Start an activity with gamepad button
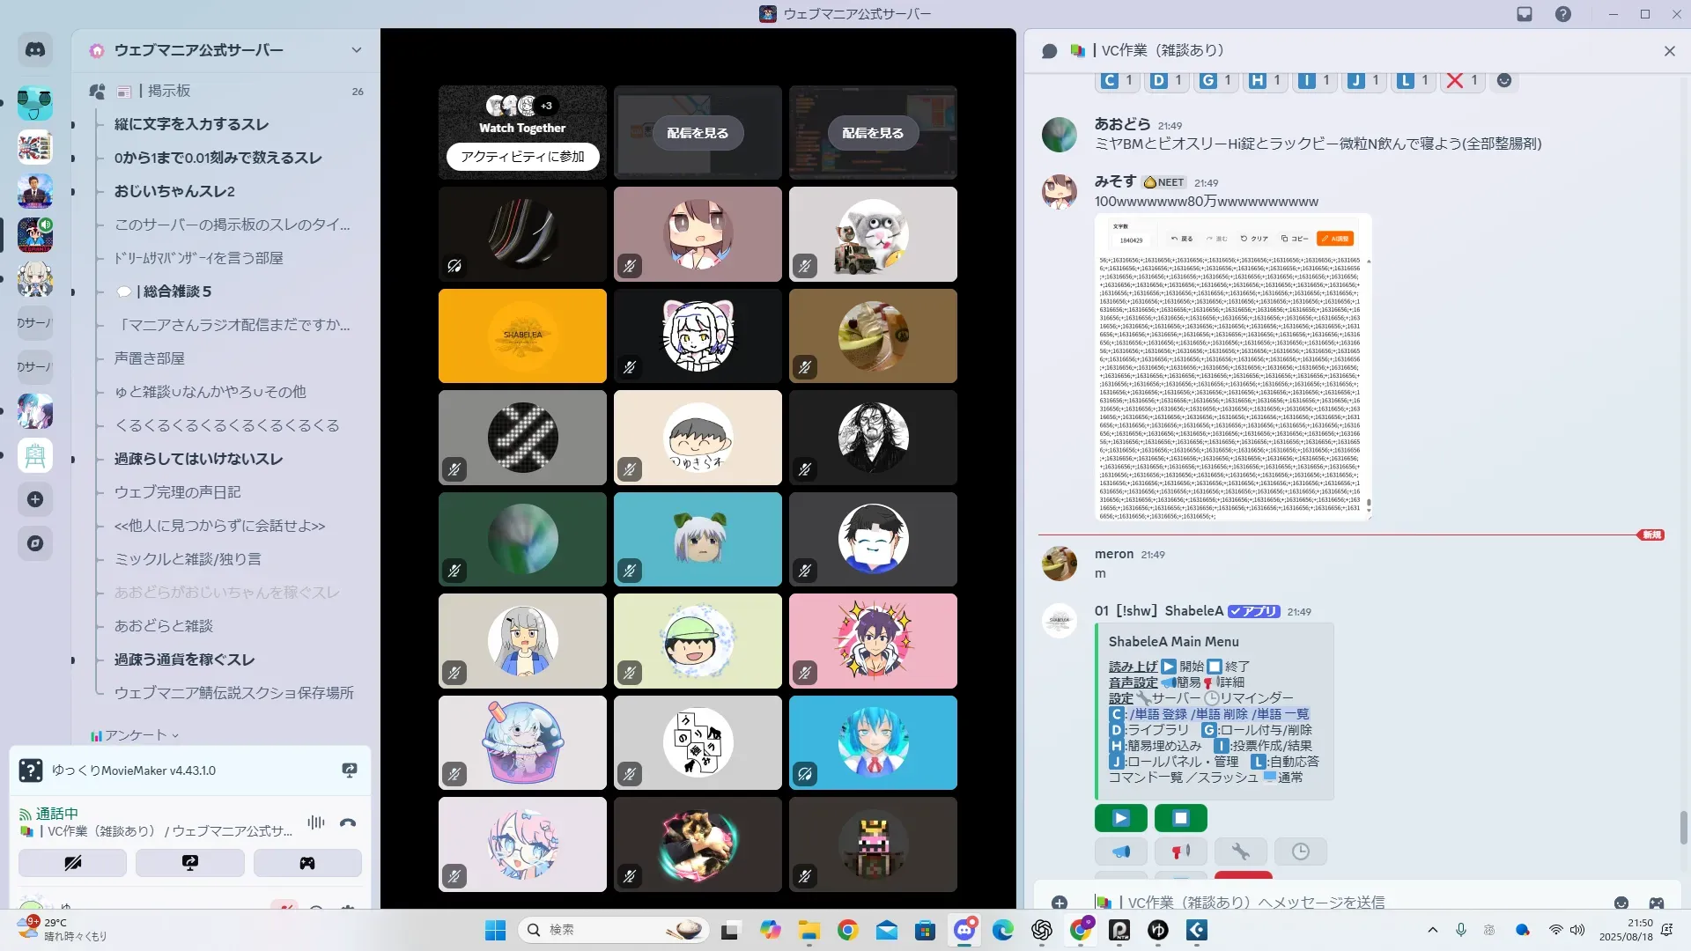This screenshot has width=1691, height=951. point(307,863)
